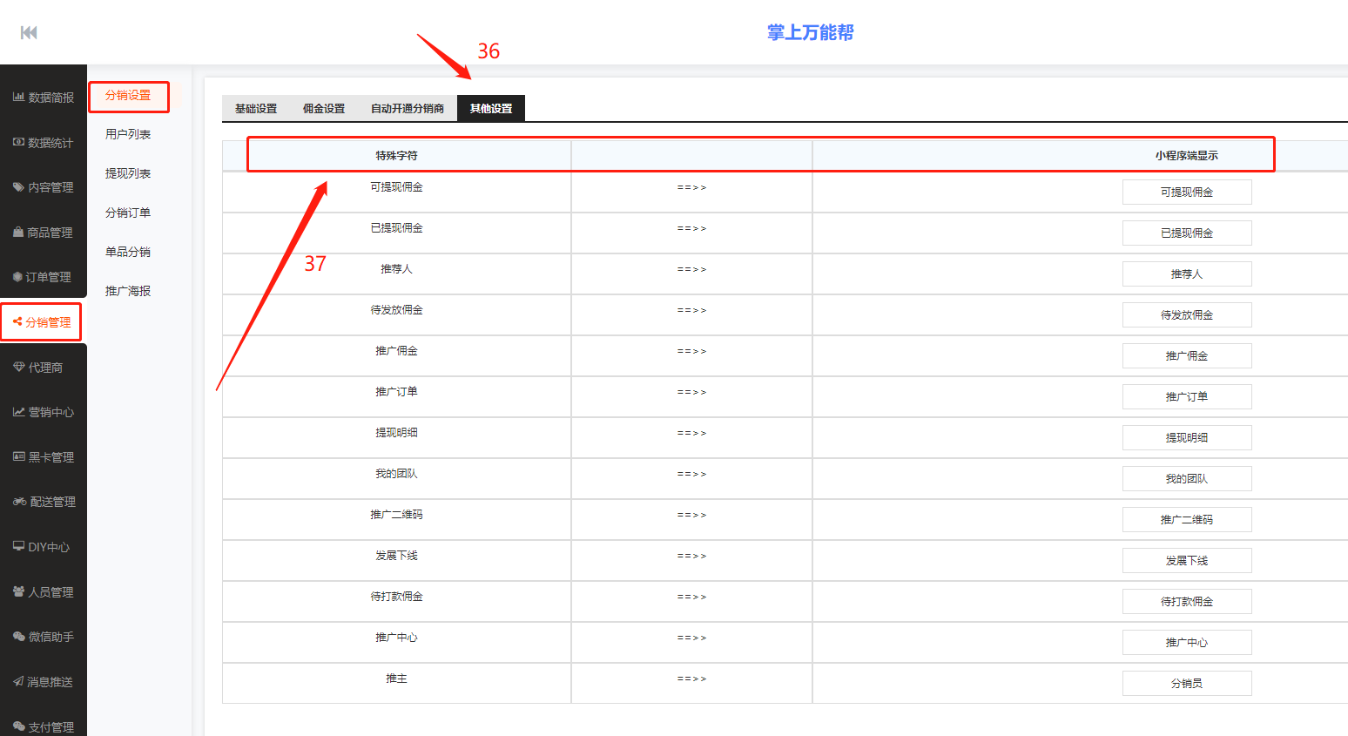Image resolution: width=1348 pixels, height=736 pixels.
Task: Click the sidebar collapse icon at top left
Action: tap(29, 33)
